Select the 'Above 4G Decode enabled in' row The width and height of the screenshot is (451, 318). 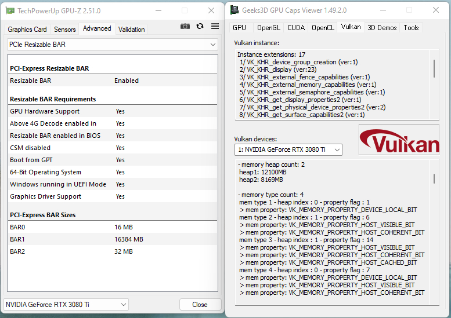[x=113, y=123]
